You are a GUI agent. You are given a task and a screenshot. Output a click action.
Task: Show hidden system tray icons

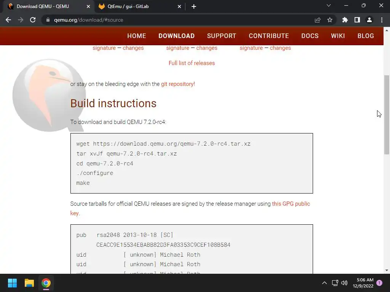click(324, 283)
